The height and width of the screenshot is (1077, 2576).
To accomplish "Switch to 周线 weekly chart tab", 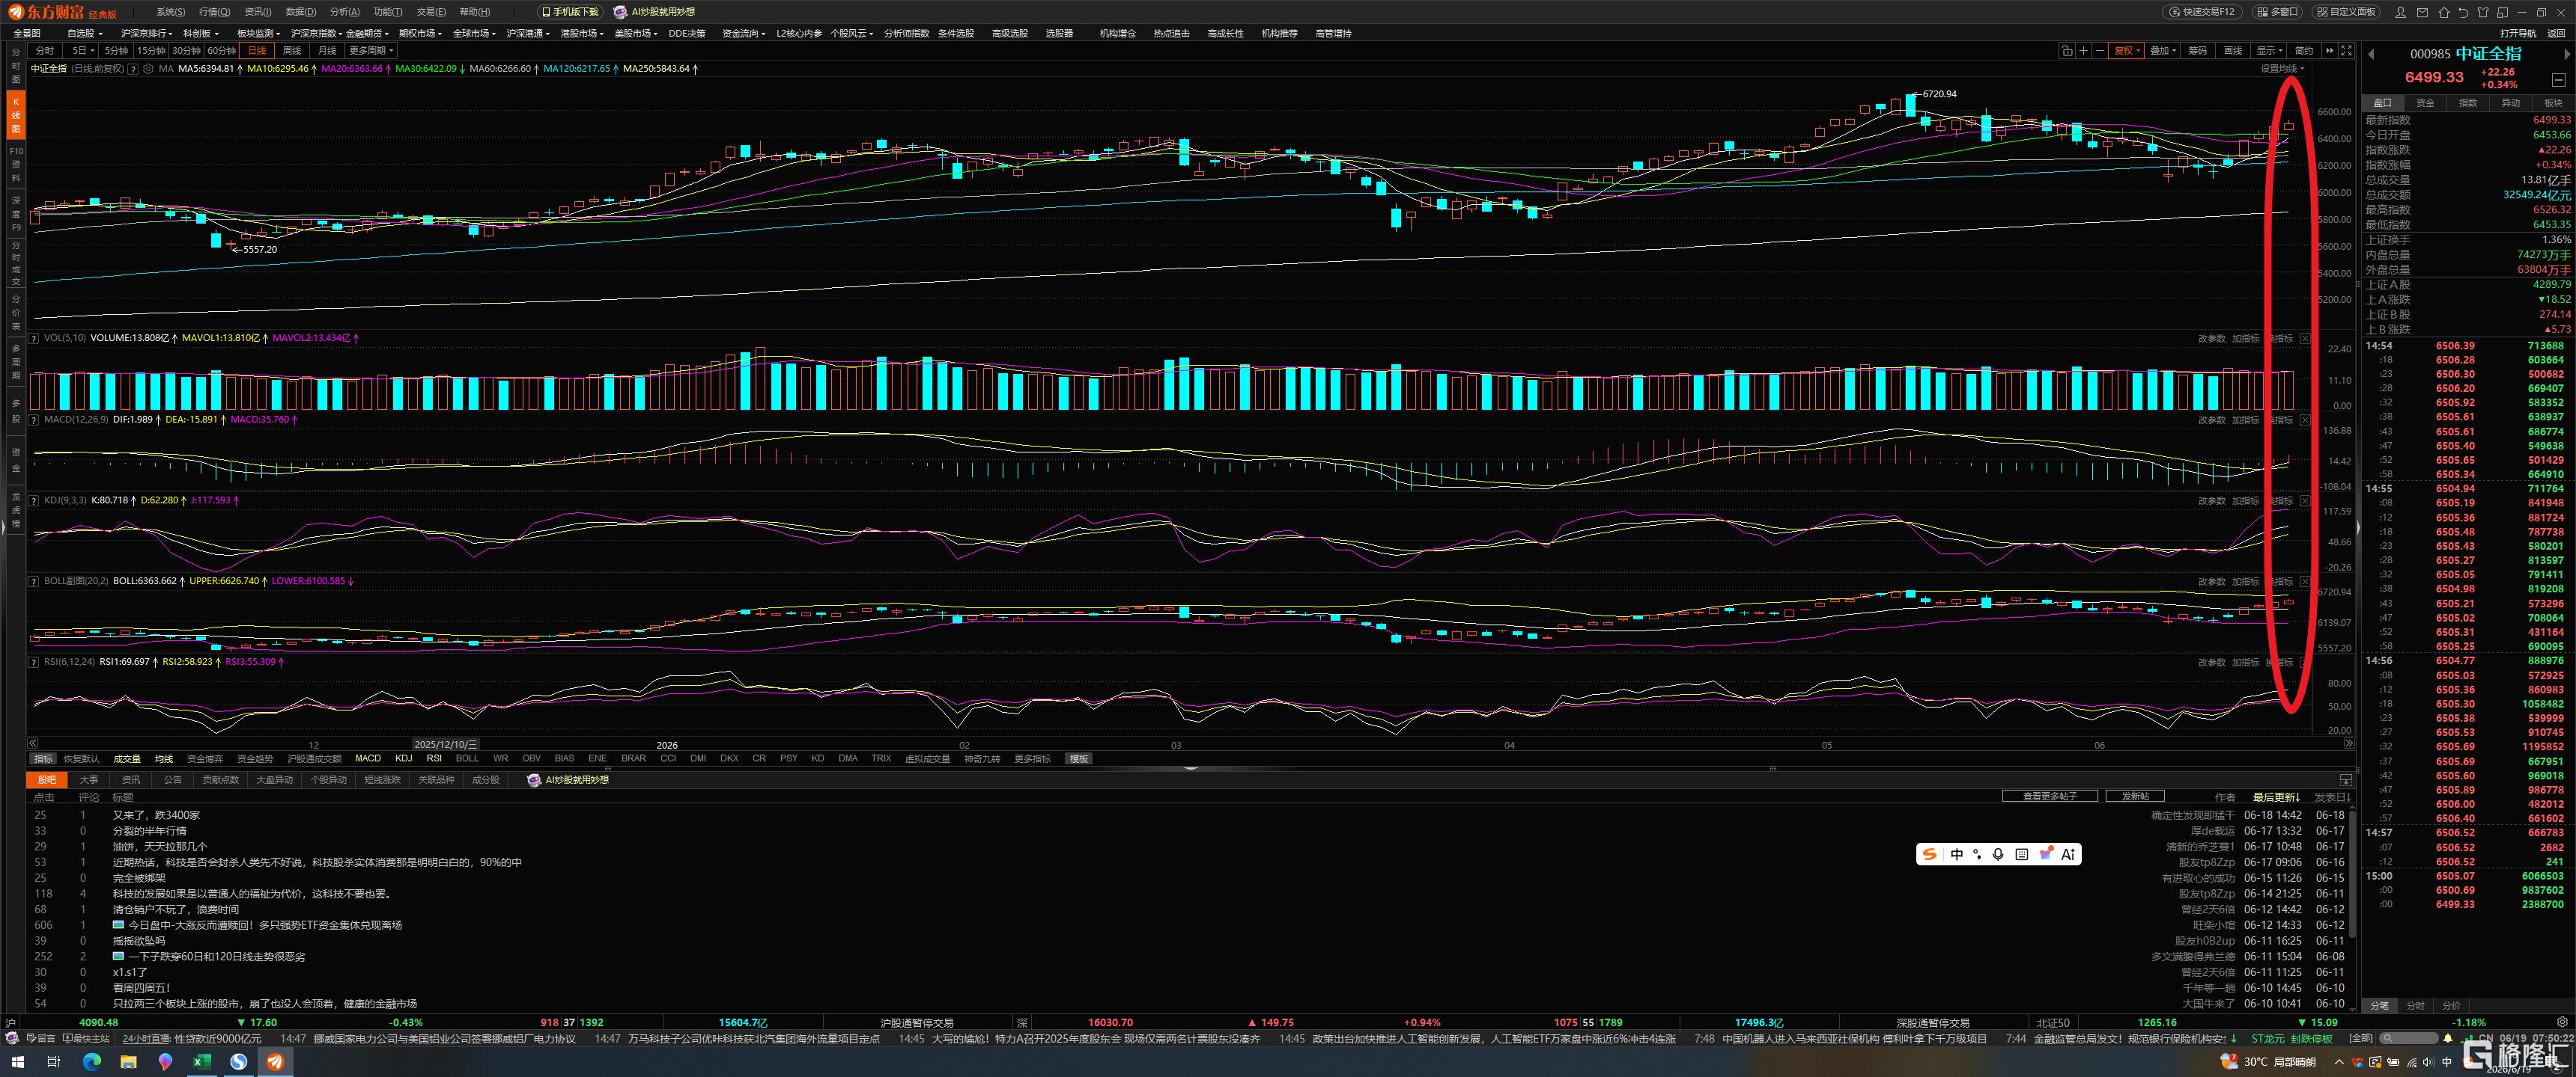I will [x=292, y=51].
